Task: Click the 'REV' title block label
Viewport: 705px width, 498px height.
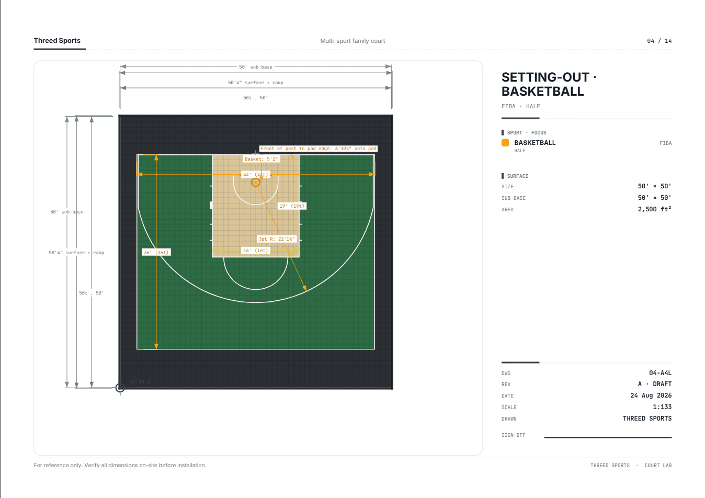Action: (x=506, y=384)
